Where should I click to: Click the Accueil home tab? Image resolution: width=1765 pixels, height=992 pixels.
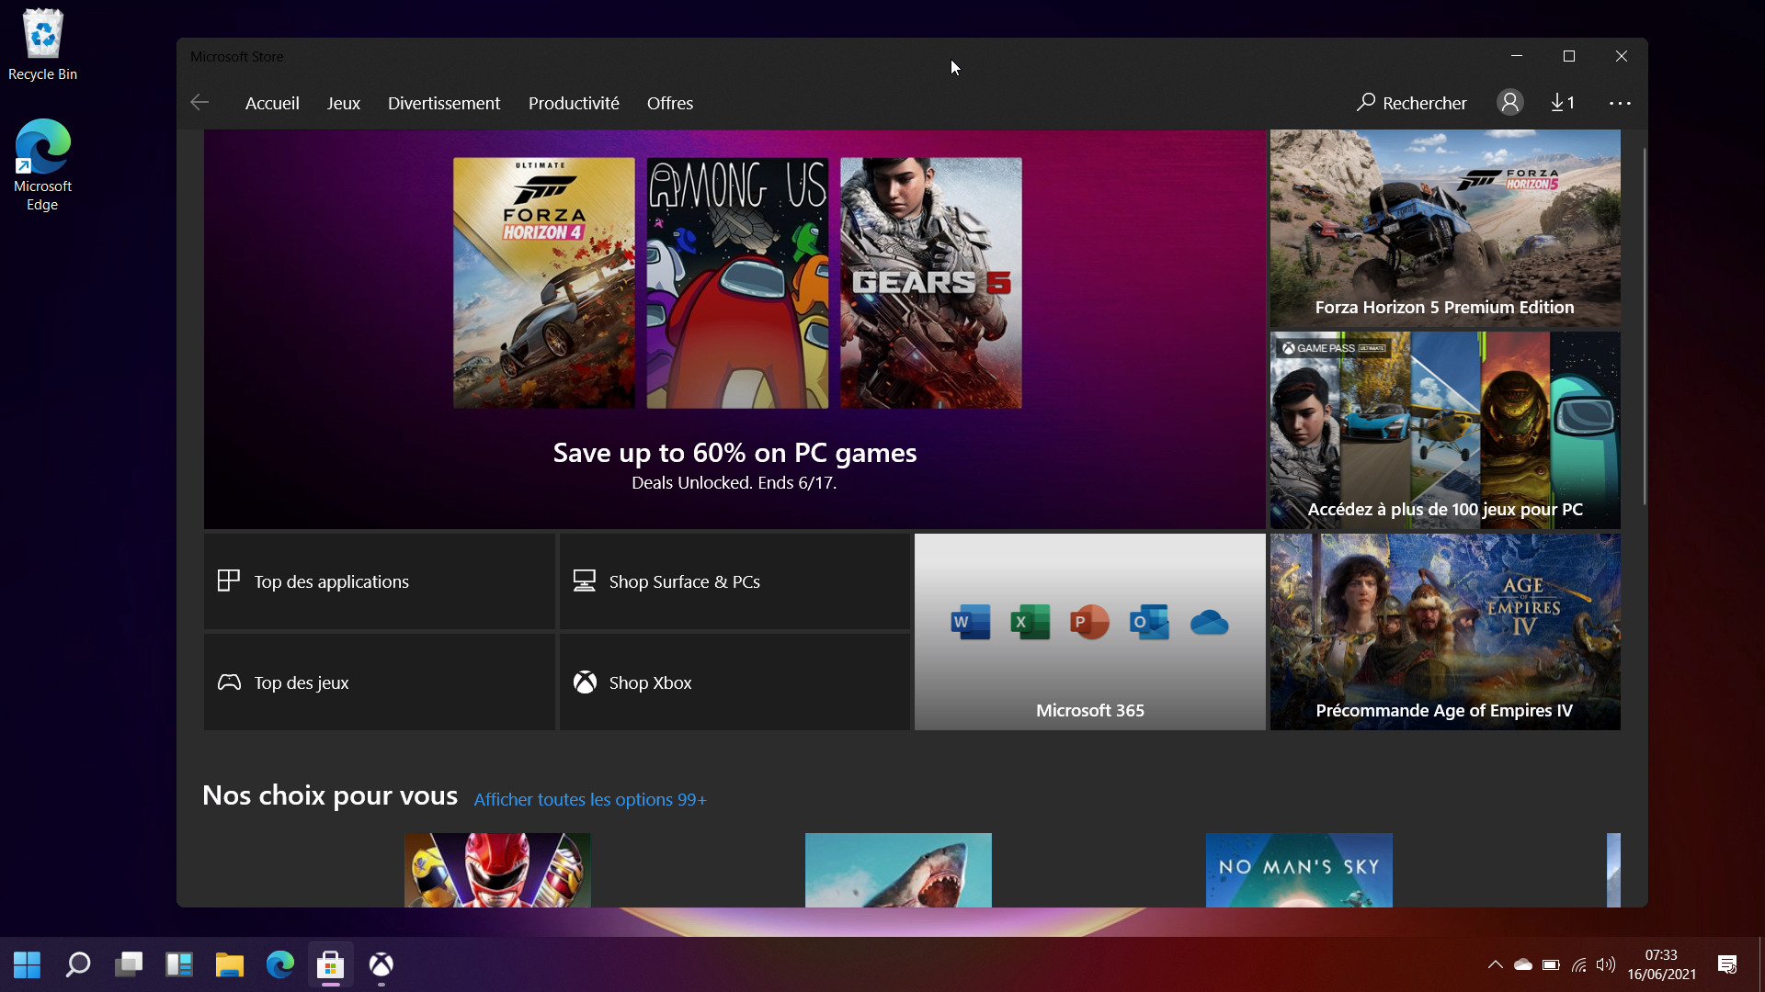pos(273,102)
